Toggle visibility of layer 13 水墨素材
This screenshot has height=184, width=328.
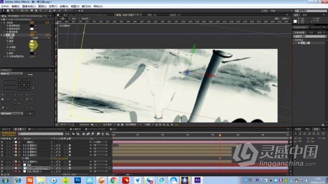2,152
